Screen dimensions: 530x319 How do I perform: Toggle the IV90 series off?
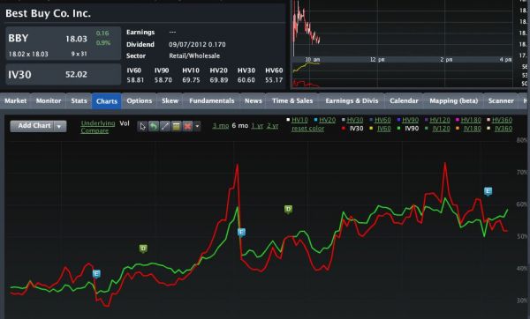tap(412, 129)
